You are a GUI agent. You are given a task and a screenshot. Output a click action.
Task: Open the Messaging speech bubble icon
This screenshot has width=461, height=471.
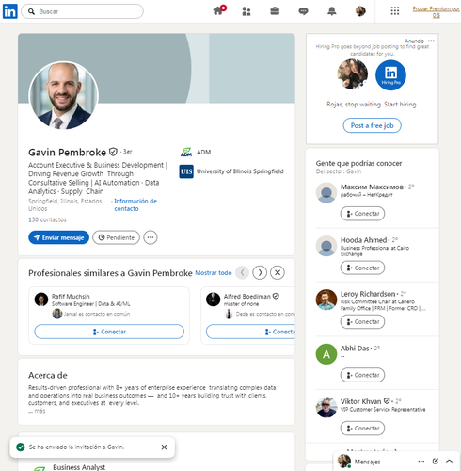pos(303,11)
